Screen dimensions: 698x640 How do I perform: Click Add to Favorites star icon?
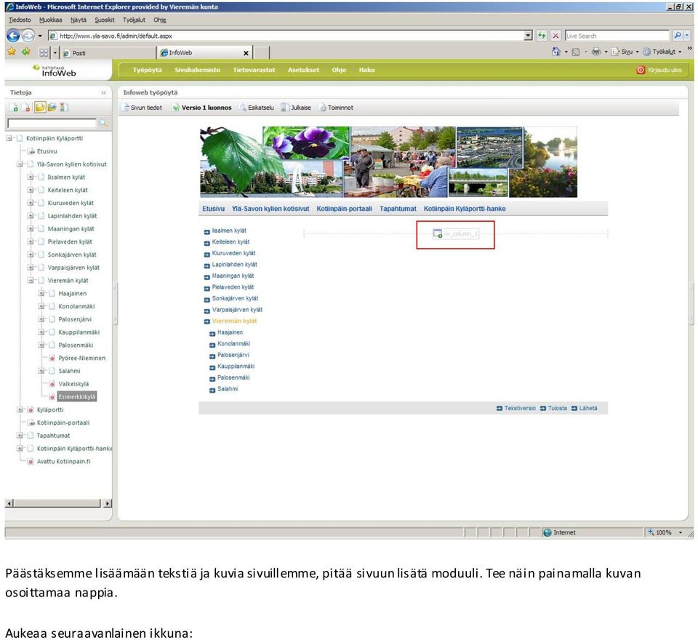point(26,52)
